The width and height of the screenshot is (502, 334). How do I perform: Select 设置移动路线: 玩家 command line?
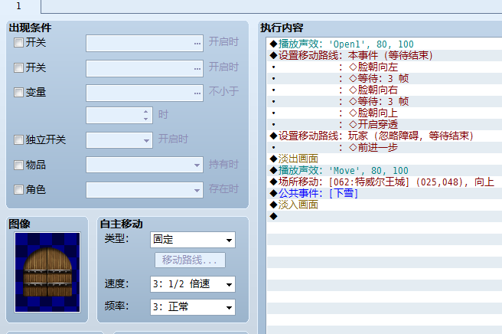[384, 136]
